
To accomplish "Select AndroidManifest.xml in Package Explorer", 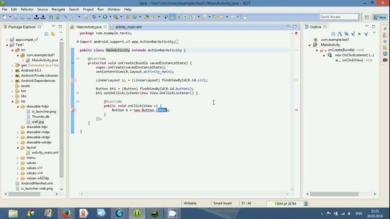I will point(37,183).
